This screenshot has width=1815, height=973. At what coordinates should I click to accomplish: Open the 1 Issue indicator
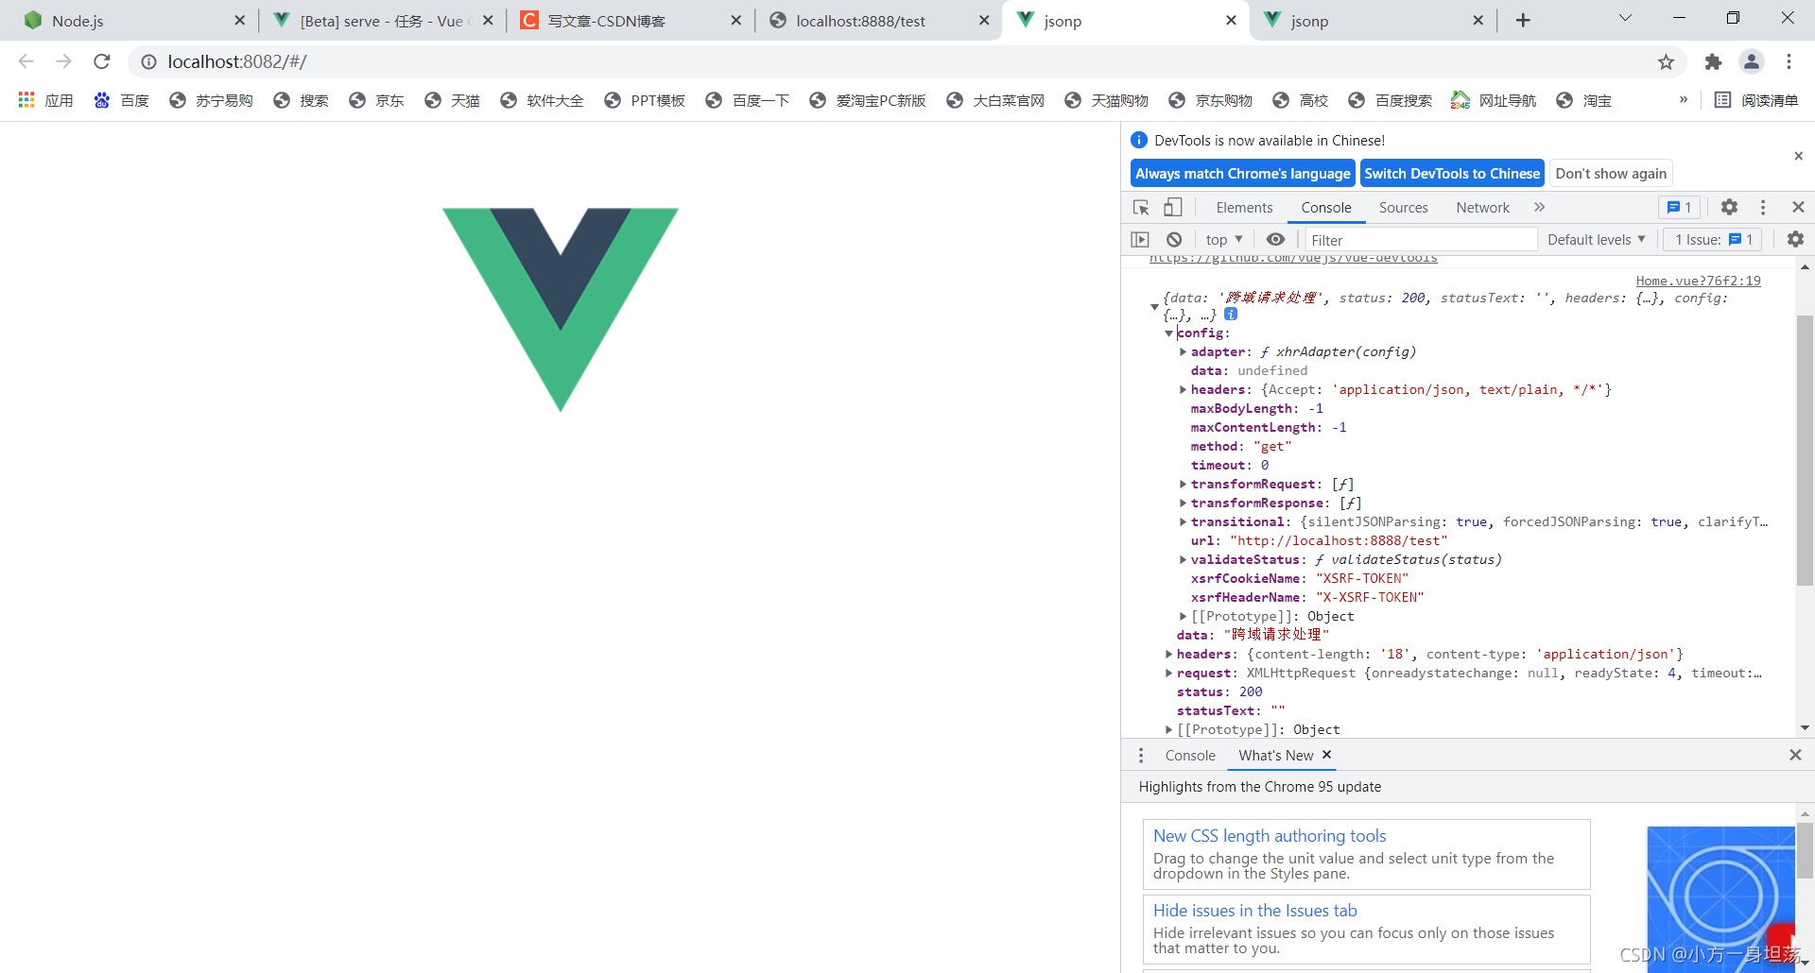click(1713, 240)
